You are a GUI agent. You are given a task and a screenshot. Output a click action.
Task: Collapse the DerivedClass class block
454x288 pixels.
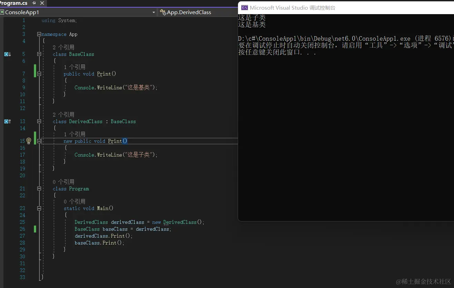click(x=39, y=121)
